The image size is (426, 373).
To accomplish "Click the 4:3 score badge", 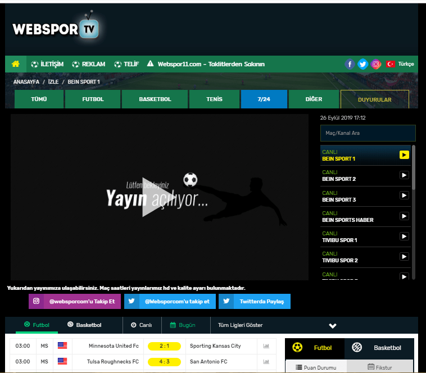I will pyautogui.click(x=164, y=362).
